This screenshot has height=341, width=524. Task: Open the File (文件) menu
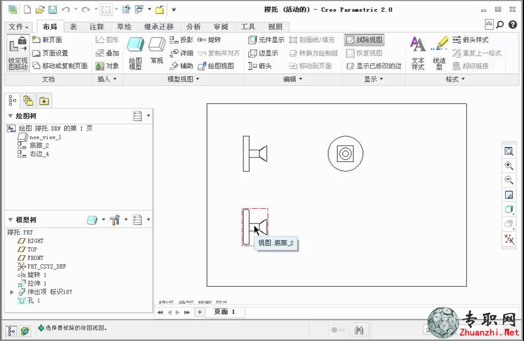click(18, 27)
